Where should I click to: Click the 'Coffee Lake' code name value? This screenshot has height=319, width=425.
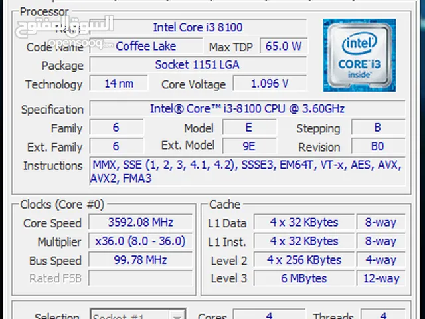pos(146,46)
